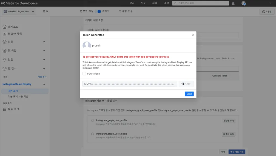Open the 지원 top menu

click(x=155, y=3)
